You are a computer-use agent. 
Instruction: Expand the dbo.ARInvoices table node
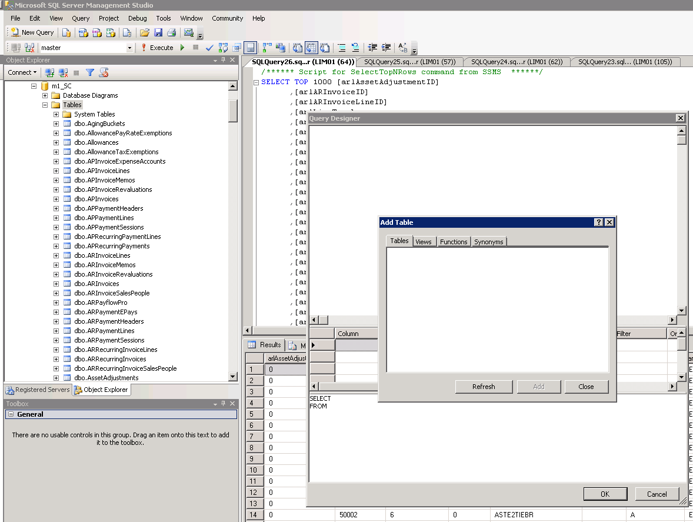click(55, 284)
